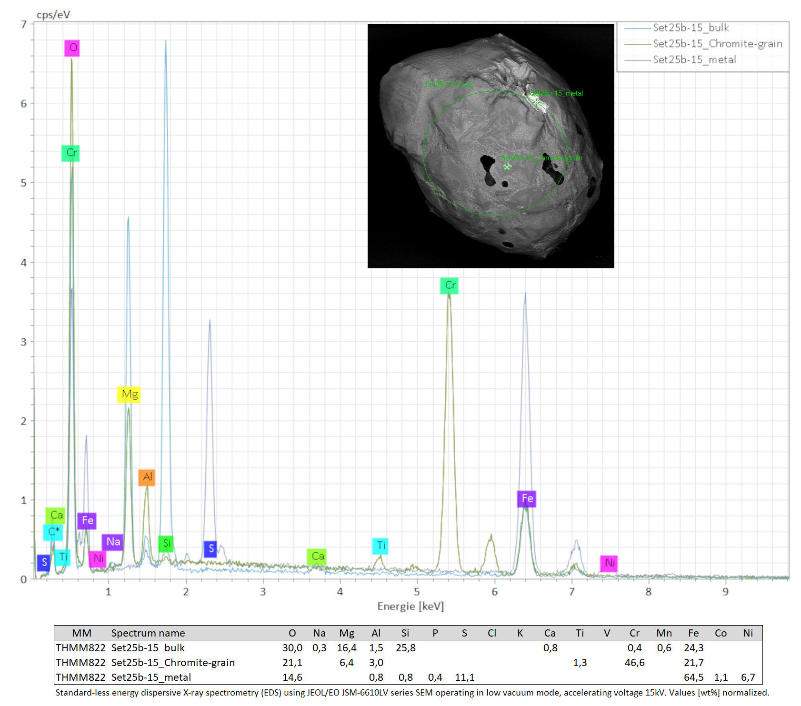
Task: Click the Cr label above the 5.4 keV peak
Action: coord(449,285)
